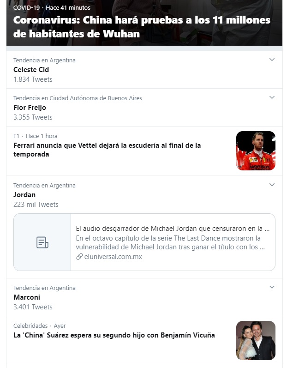Open the Flor Freijo trending topic
The height and width of the screenshot is (368, 287).
pyautogui.click(x=30, y=108)
